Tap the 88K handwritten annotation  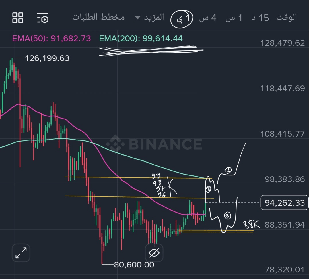[251, 224]
